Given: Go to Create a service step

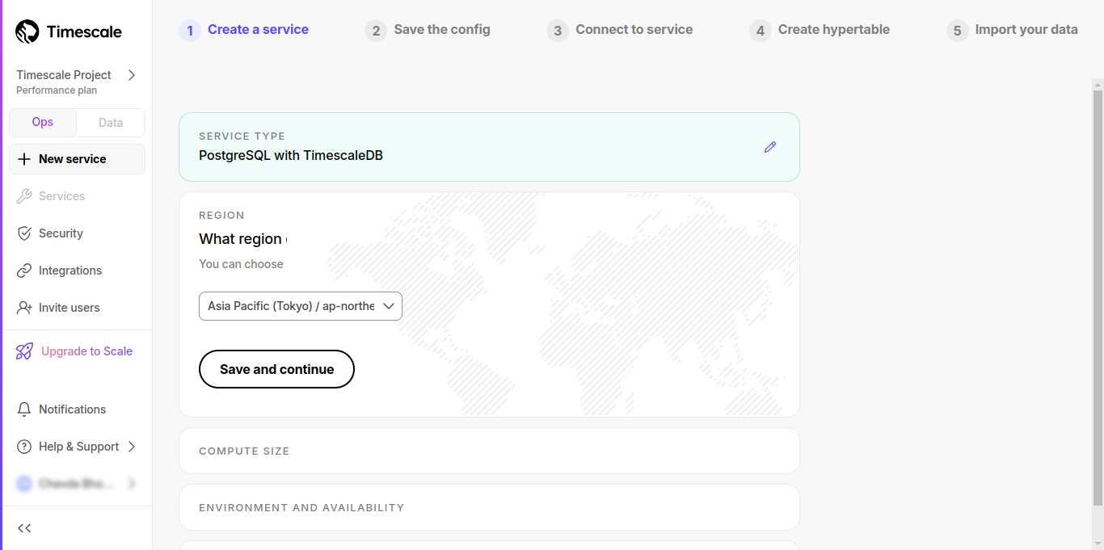Looking at the screenshot, I should tap(258, 29).
